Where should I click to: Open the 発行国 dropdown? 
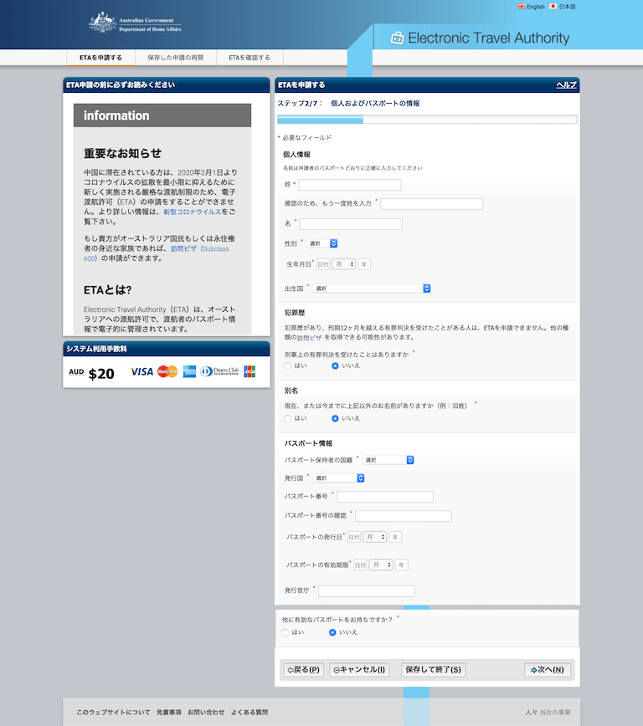[338, 478]
